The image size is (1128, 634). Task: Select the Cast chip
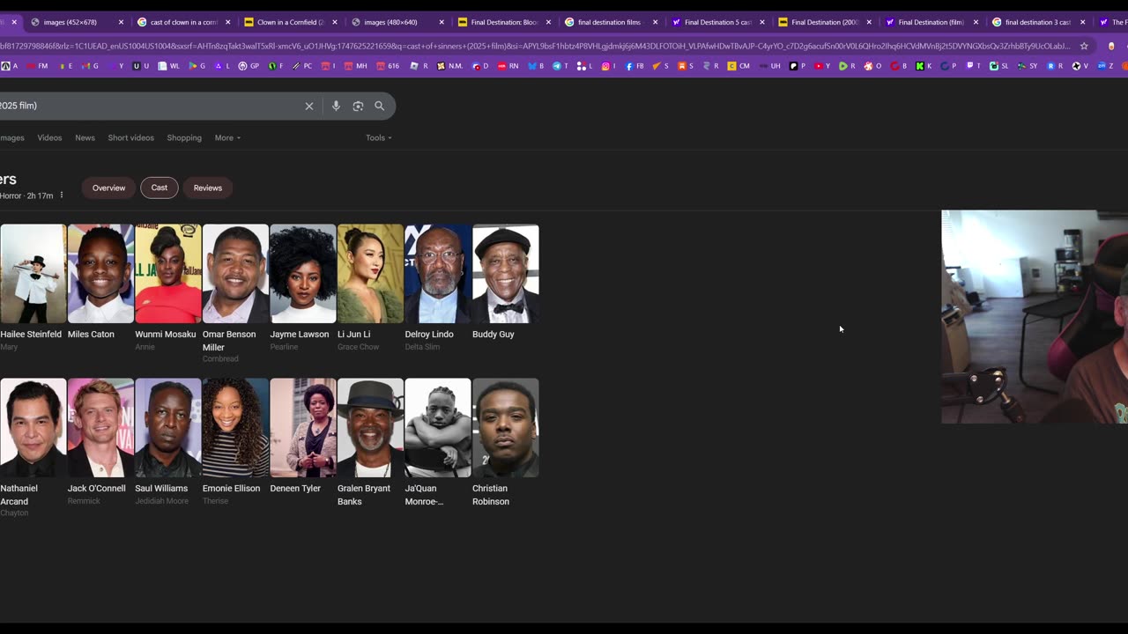click(160, 188)
